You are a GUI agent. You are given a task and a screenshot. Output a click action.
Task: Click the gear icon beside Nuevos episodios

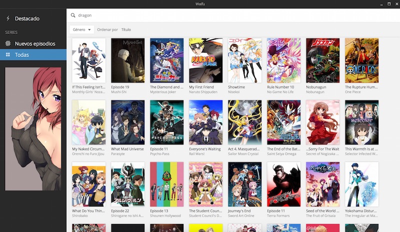8,43
